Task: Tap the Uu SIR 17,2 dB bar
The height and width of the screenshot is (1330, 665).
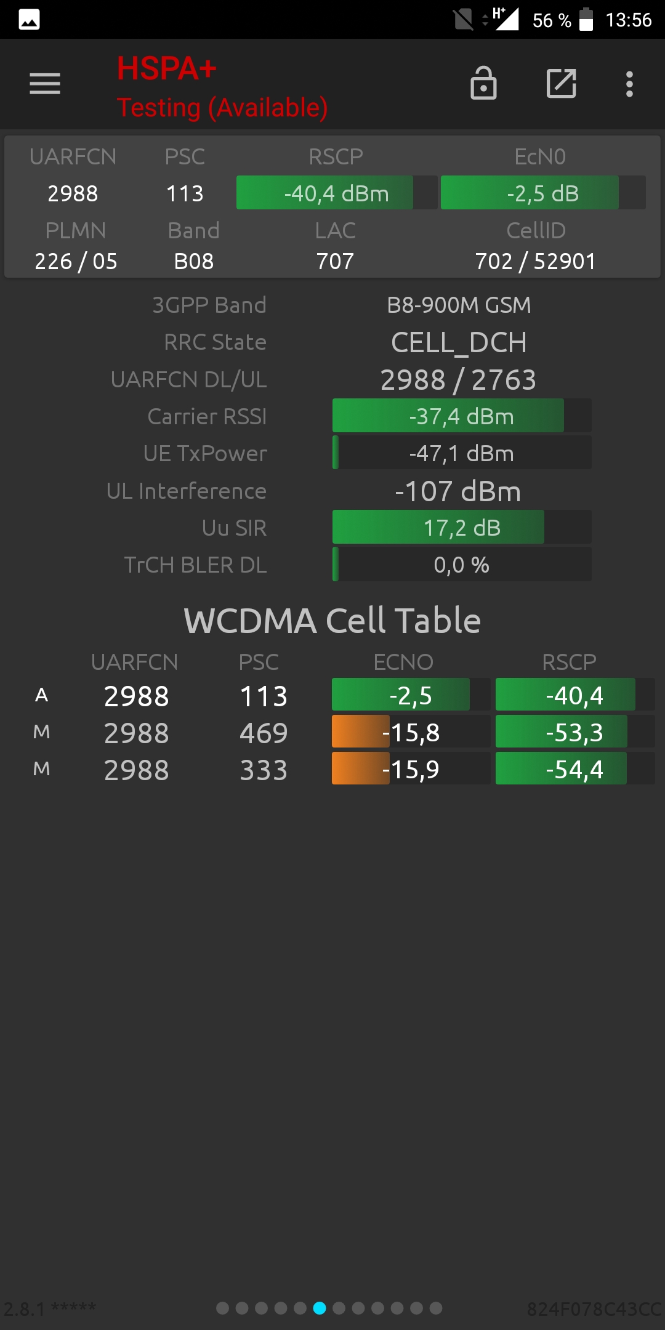Action: [x=462, y=527]
